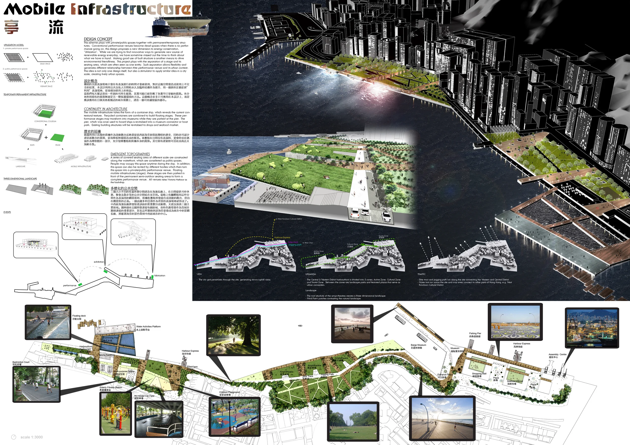Open the water fountain steps photo
630x445 pixels.
click(48, 322)
